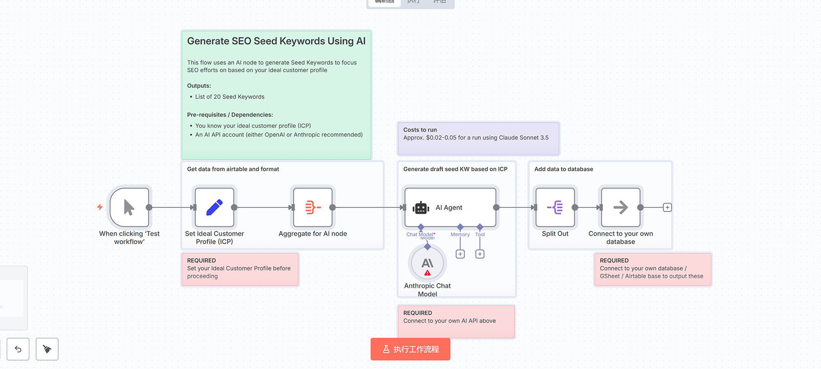Screen dimensions: 821x369
Task: Add a node after 'Connect to your own database'
Action: pos(667,207)
